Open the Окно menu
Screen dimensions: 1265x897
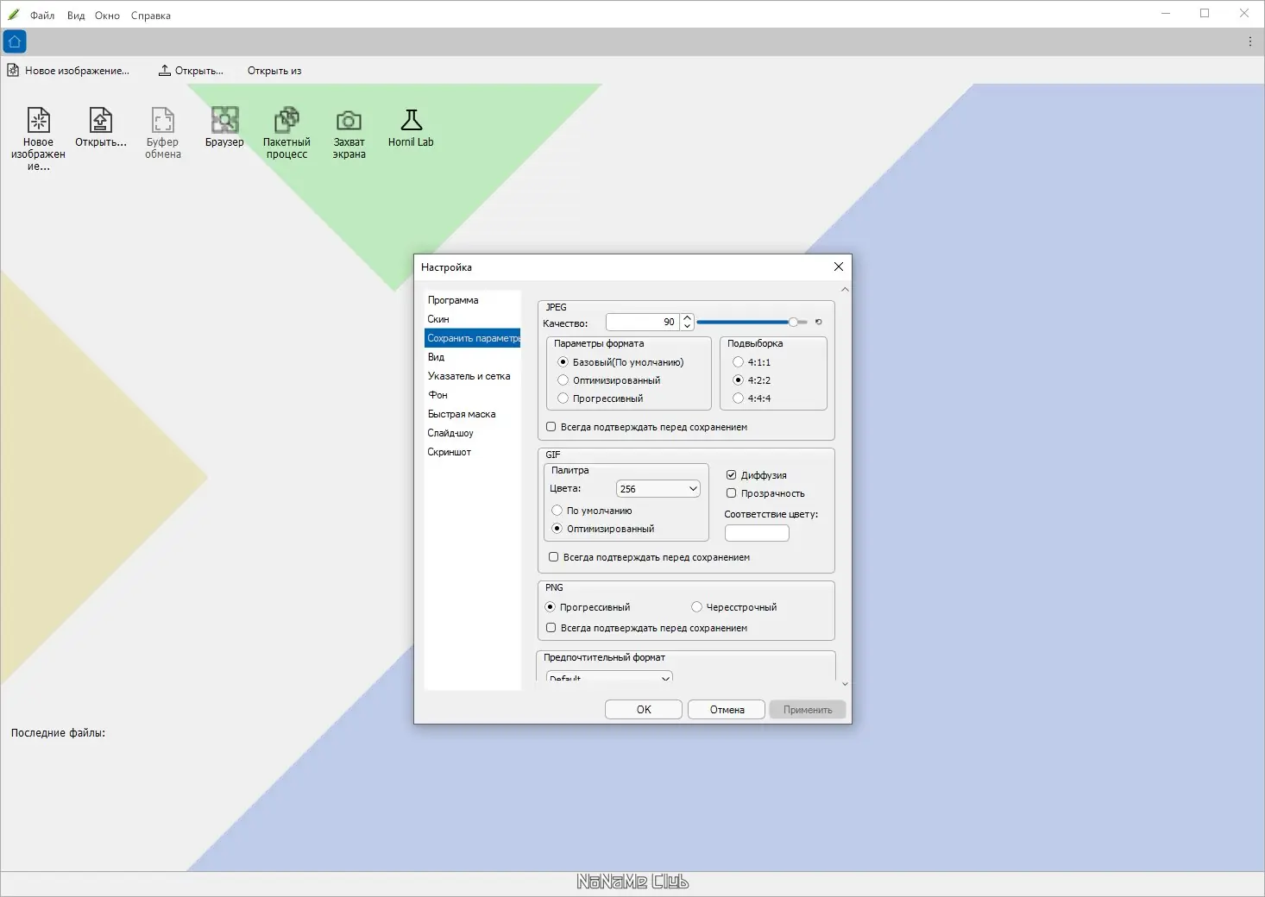[x=107, y=16]
